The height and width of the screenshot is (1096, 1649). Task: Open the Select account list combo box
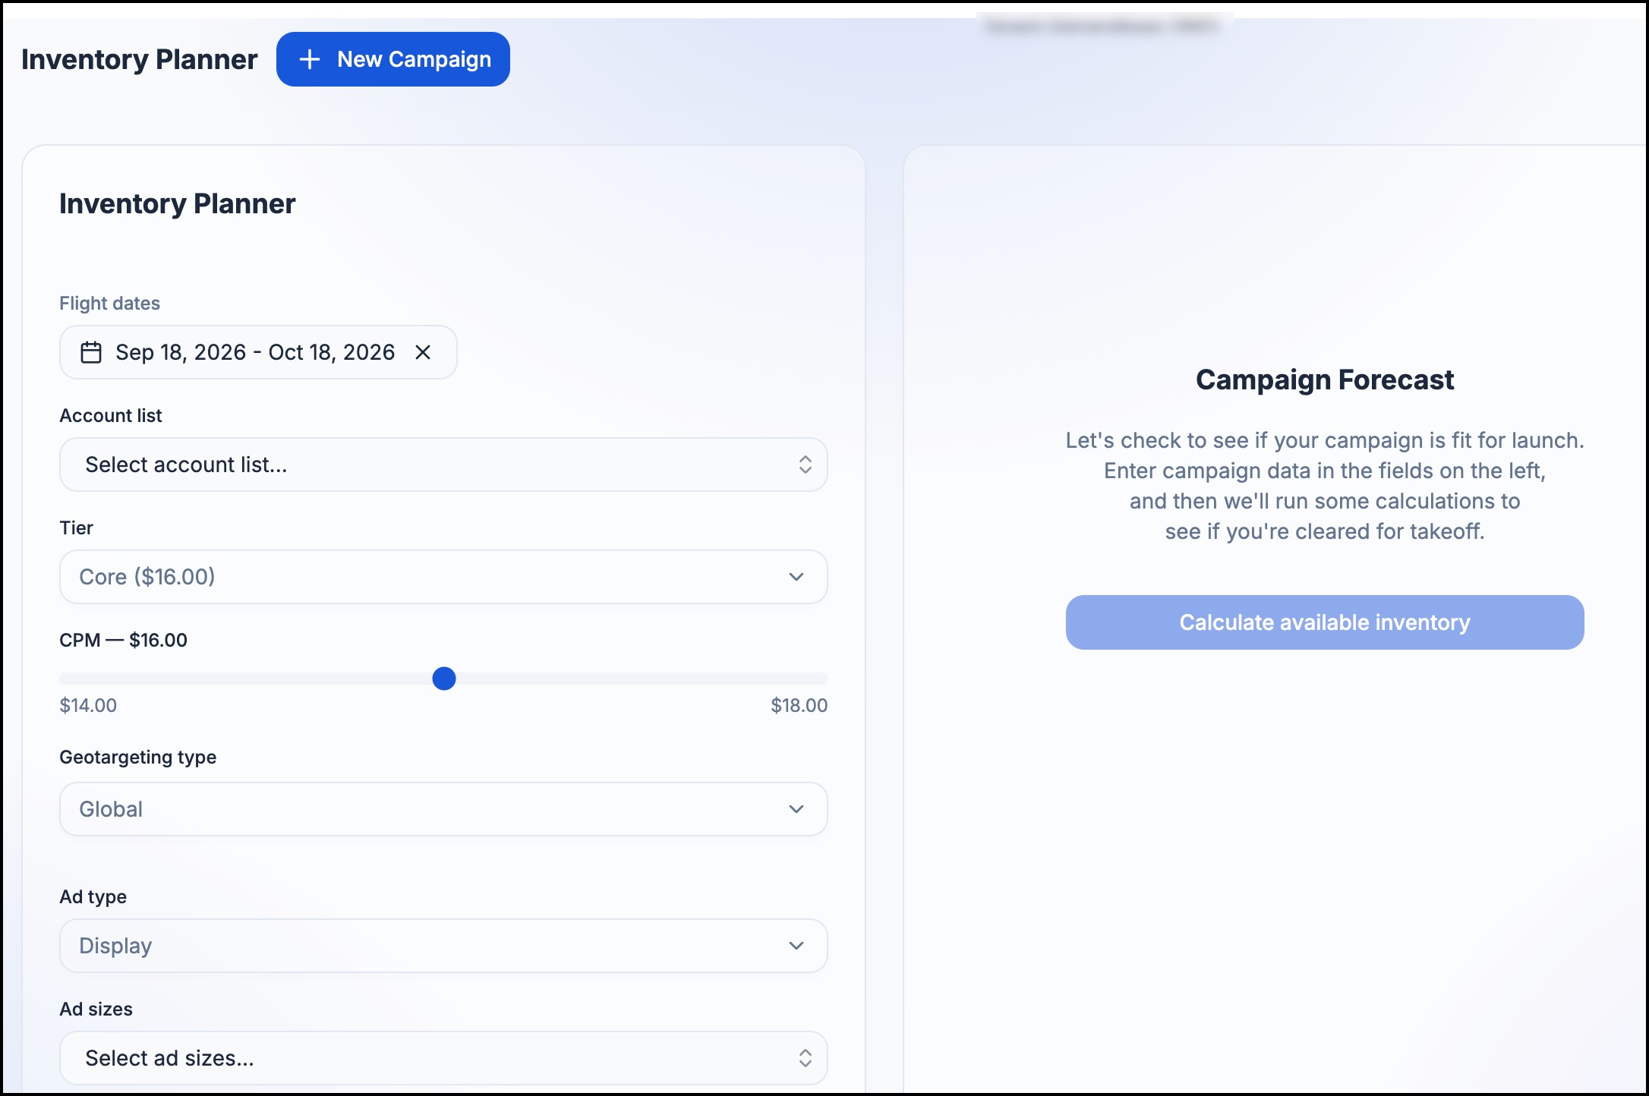443,465
